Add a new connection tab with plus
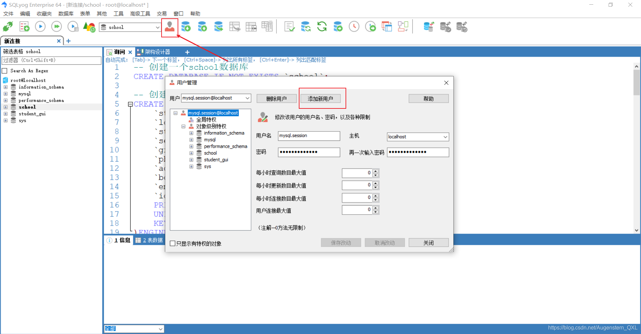 68,41
